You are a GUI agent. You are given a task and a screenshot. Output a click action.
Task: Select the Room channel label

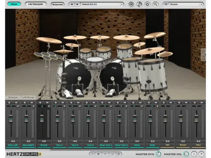[x=183, y=145]
